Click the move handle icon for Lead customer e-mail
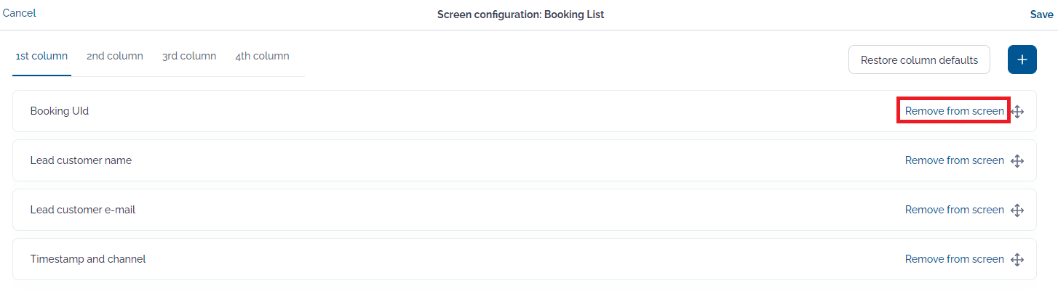The width and height of the screenshot is (1058, 291). click(1017, 210)
